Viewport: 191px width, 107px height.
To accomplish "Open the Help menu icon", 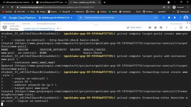I will pyautogui.click(x=169, y=18).
